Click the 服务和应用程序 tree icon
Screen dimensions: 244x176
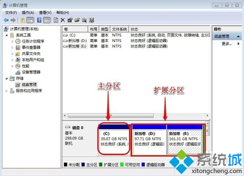12,91
